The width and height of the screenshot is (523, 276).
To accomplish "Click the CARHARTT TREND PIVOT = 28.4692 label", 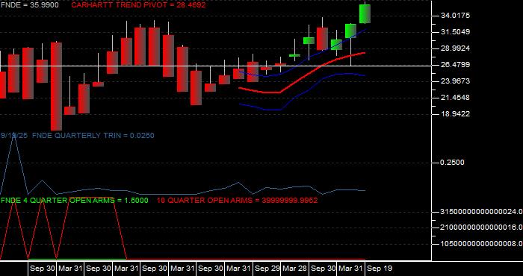I will click(x=138, y=5).
